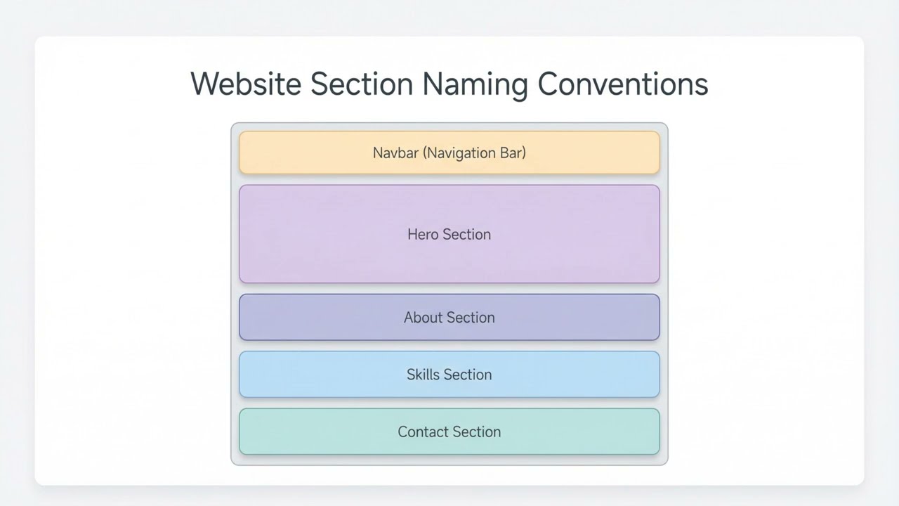Click the "Bar)" word ending the navbar label

(513, 153)
